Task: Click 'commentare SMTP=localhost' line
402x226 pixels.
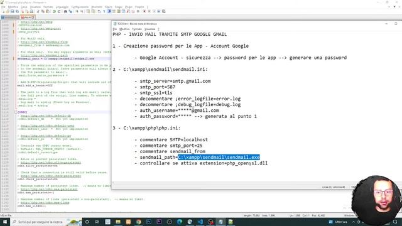Action: pos(173,139)
